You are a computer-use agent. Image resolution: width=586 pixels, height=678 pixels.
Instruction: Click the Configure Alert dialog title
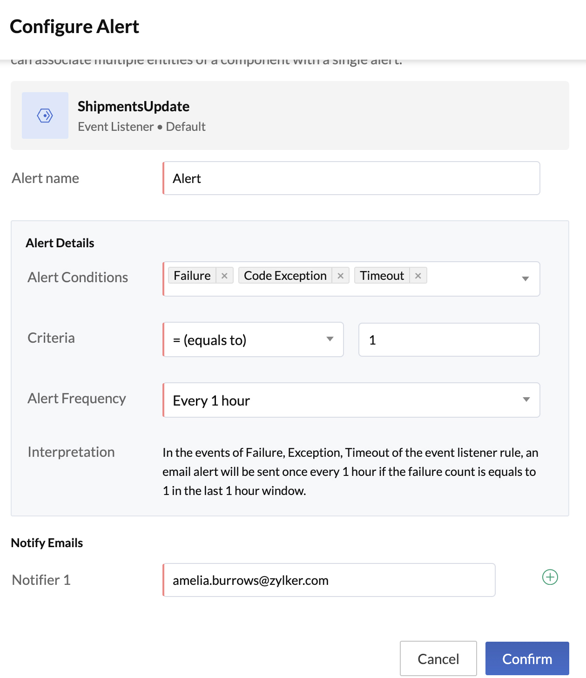tap(75, 27)
